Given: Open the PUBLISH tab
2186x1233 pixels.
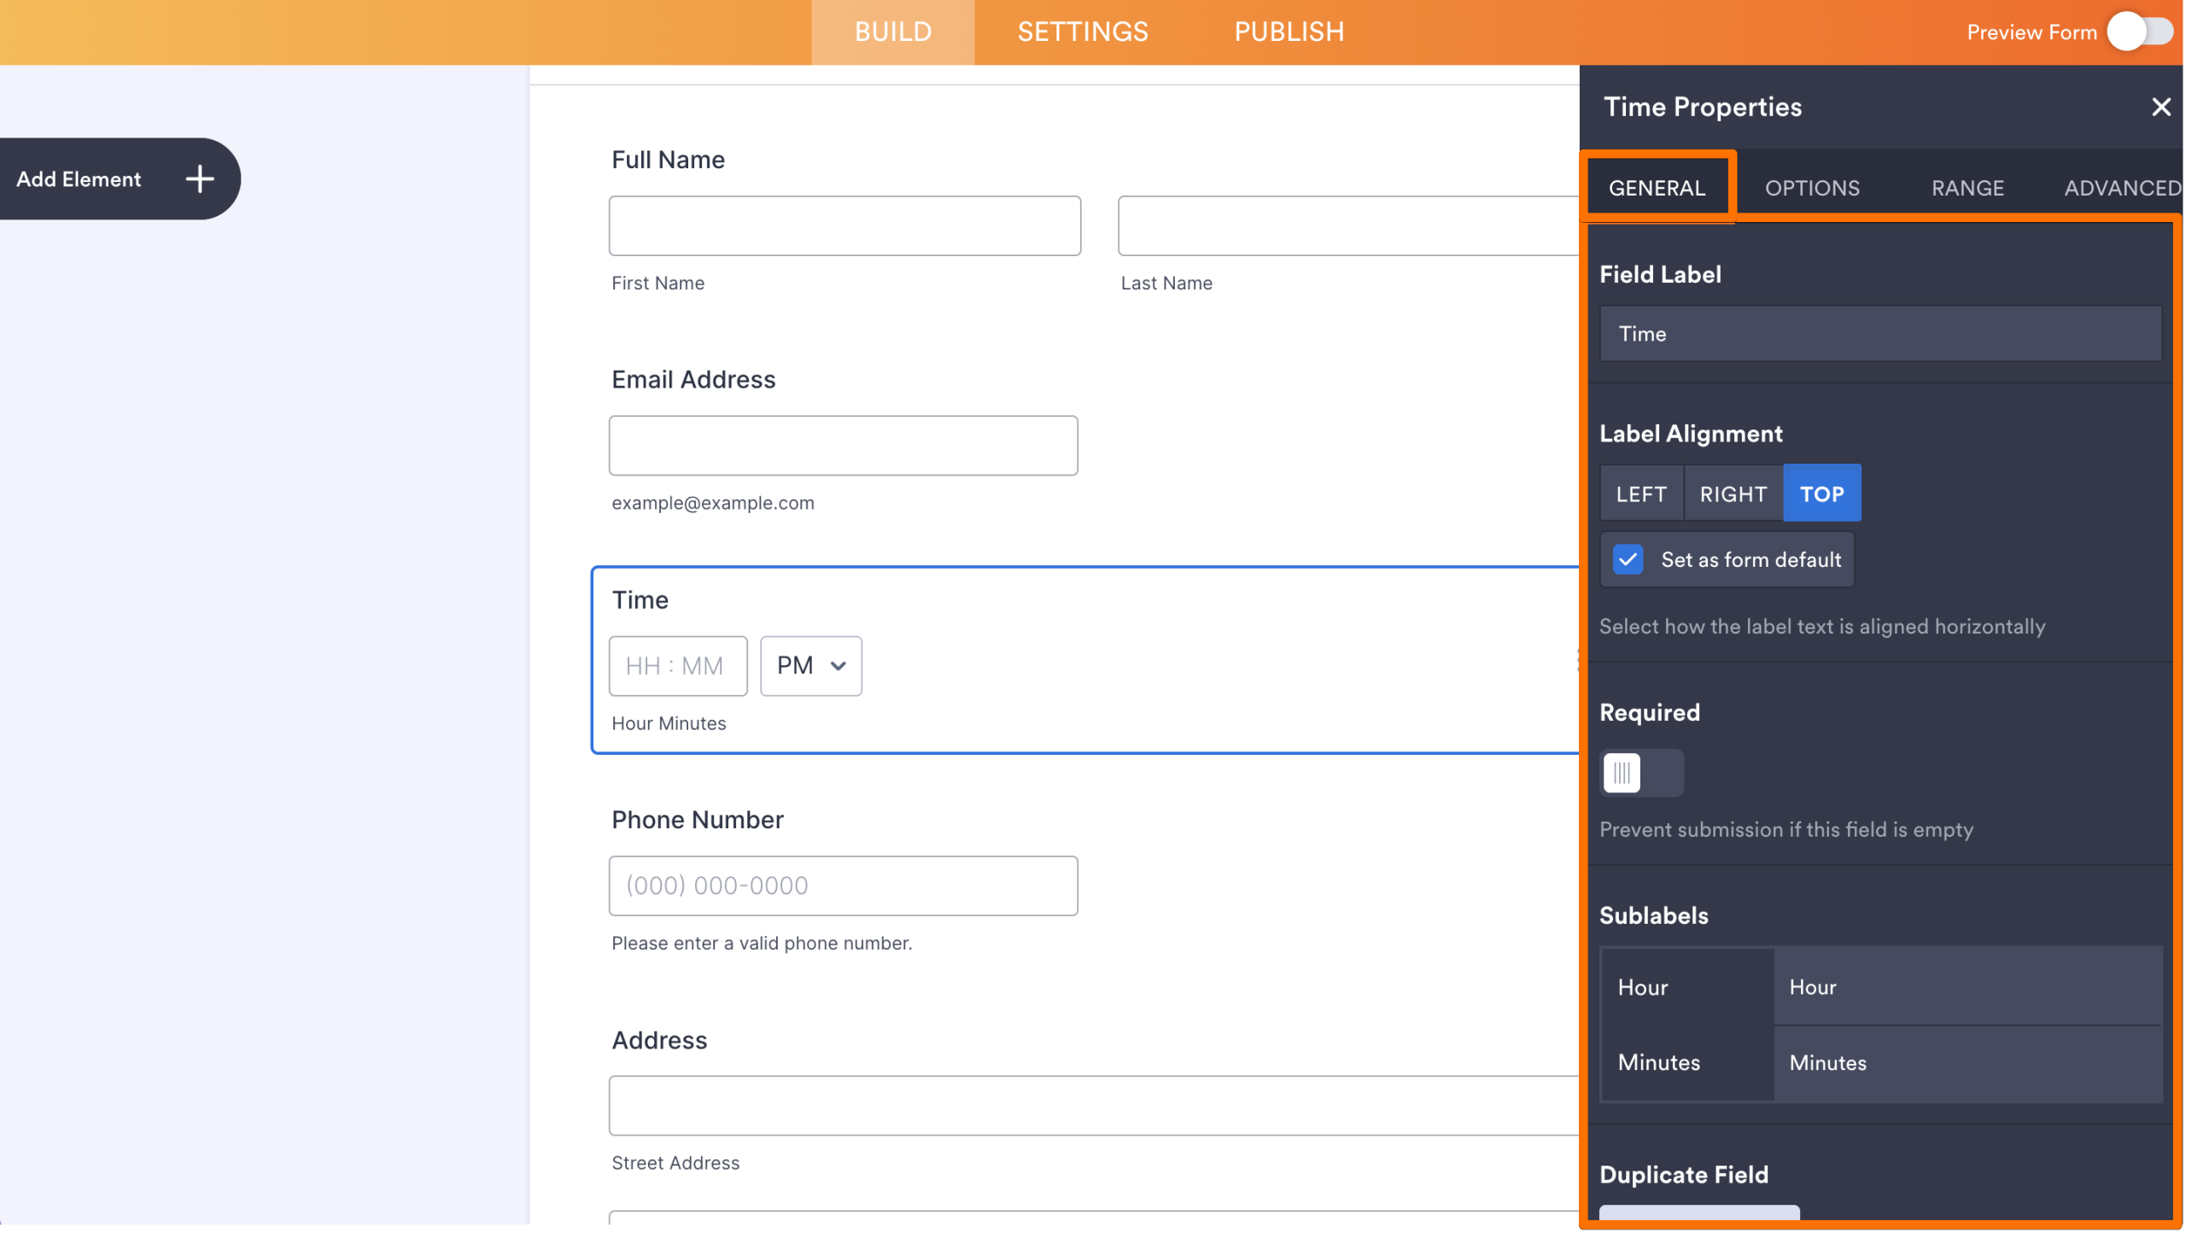Looking at the screenshot, I should tap(1289, 32).
